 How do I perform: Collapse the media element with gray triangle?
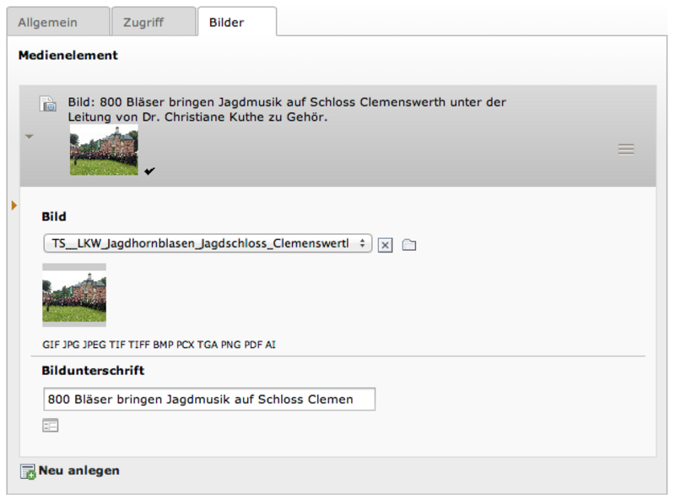coord(30,137)
